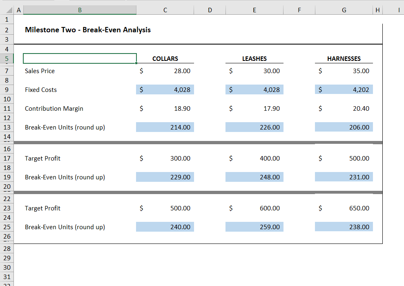
Task: Select the empty outlined cell in row 5
Action: click(x=80, y=58)
